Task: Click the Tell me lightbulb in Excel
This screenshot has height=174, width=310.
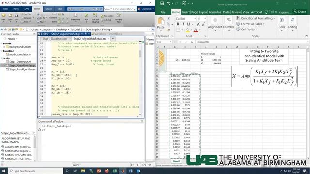Action: pyautogui.click(x=266, y=12)
